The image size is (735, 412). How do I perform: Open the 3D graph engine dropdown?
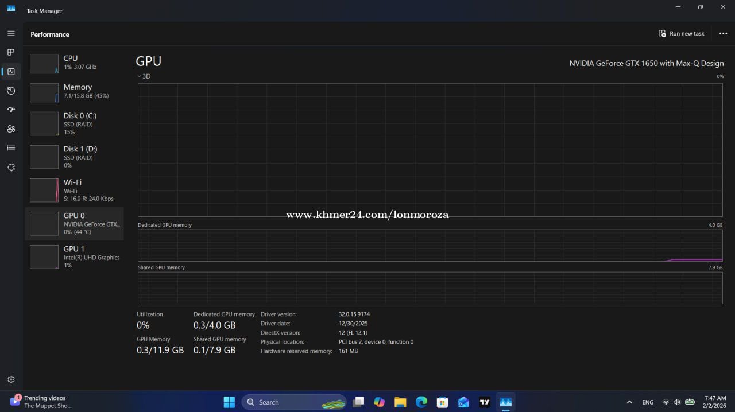(x=144, y=76)
